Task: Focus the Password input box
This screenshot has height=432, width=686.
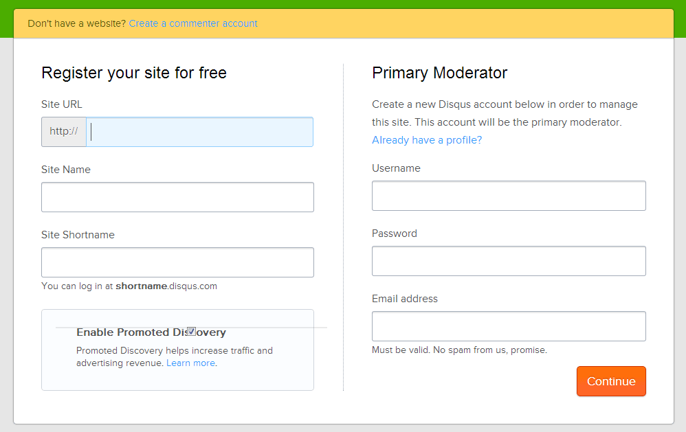Action: coord(509,261)
